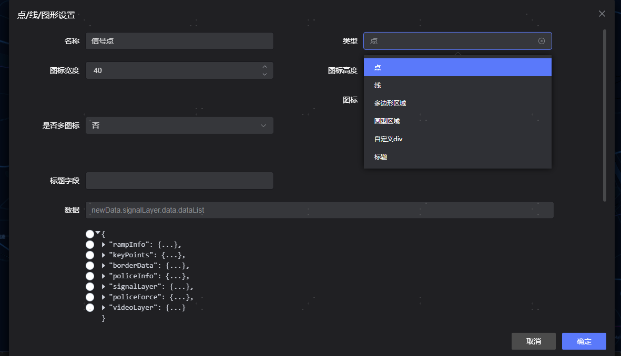Decrease 图标宽度 with the down arrow
Image resolution: width=621 pixels, height=356 pixels.
264,74
